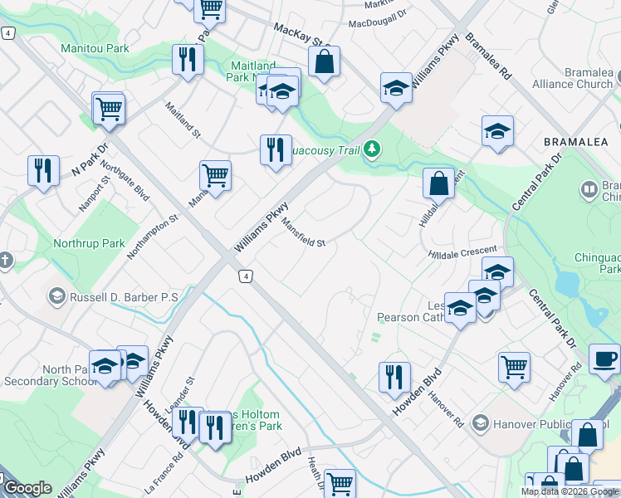Open the shopping bag marker near MacKay St

(324, 62)
